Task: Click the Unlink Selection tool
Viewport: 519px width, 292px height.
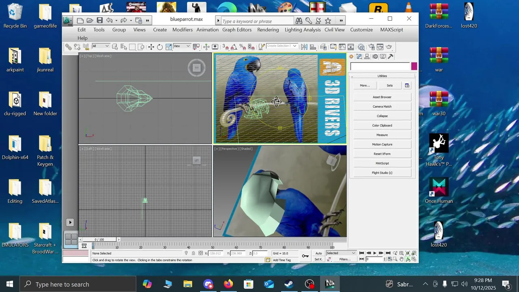Action: point(77,47)
